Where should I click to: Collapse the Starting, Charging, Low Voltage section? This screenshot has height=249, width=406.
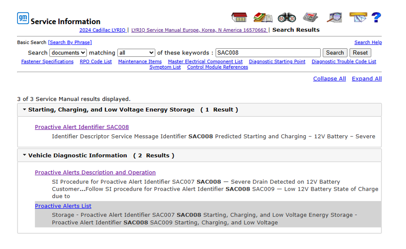pos(25,110)
